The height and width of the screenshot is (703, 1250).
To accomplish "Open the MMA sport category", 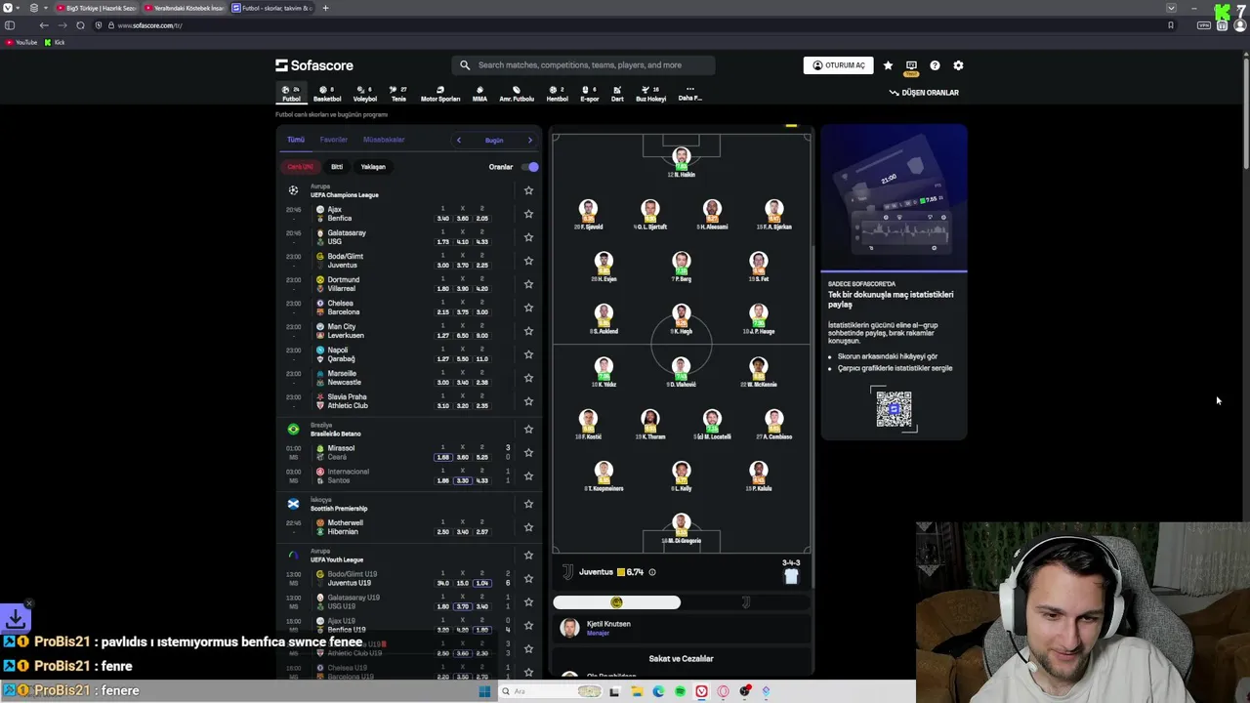I will (479, 94).
